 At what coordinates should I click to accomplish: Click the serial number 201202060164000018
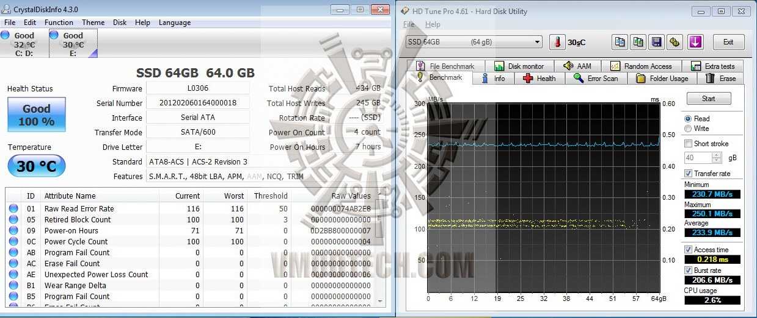click(x=198, y=103)
